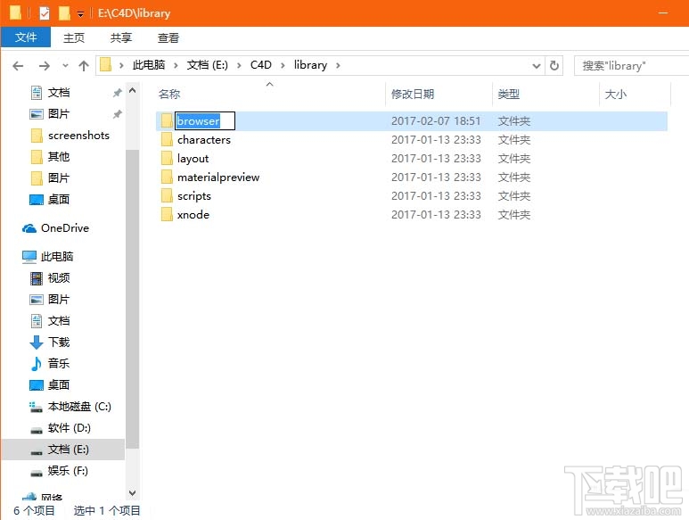Select 文档 (E:) drive in navigation pane
Viewport: 689px width, 520px height.
69,450
